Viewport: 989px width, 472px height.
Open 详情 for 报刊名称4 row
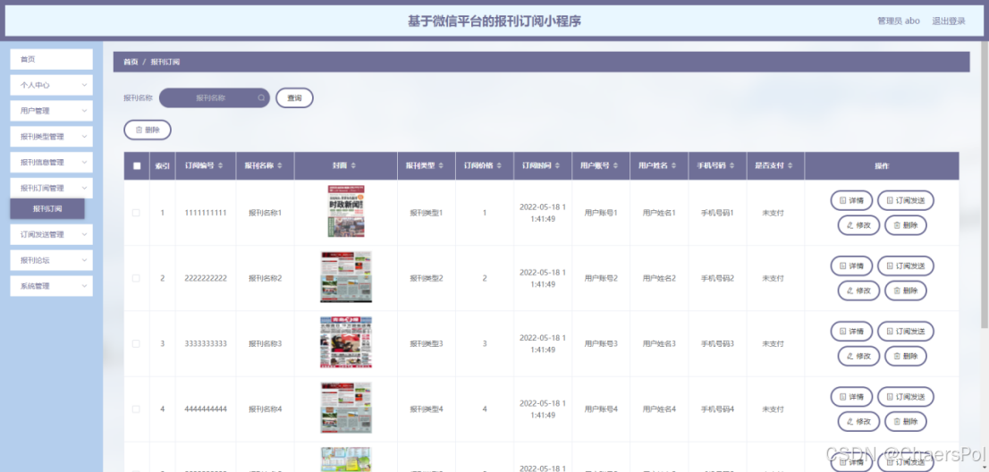[851, 397]
